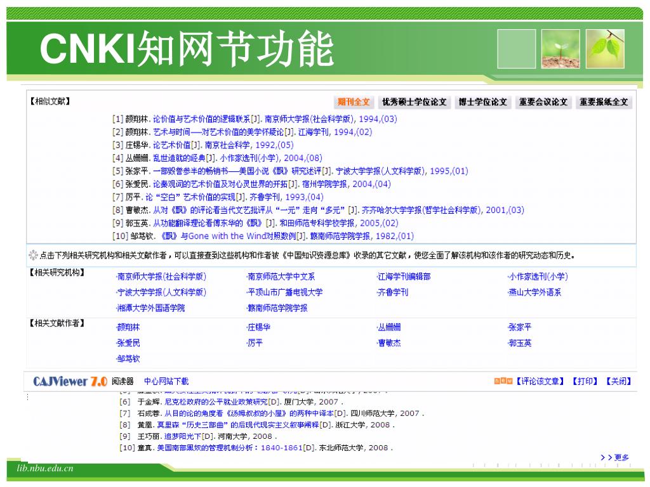Open institution 燕山大学外语系

534,292
